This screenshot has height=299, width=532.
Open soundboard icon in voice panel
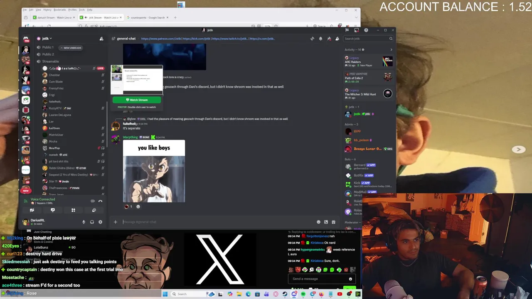pyautogui.click(x=94, y=210)
